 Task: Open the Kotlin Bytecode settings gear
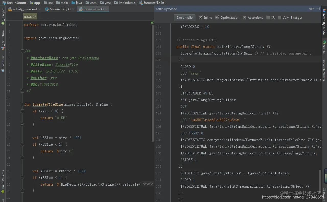coord(311,9)
